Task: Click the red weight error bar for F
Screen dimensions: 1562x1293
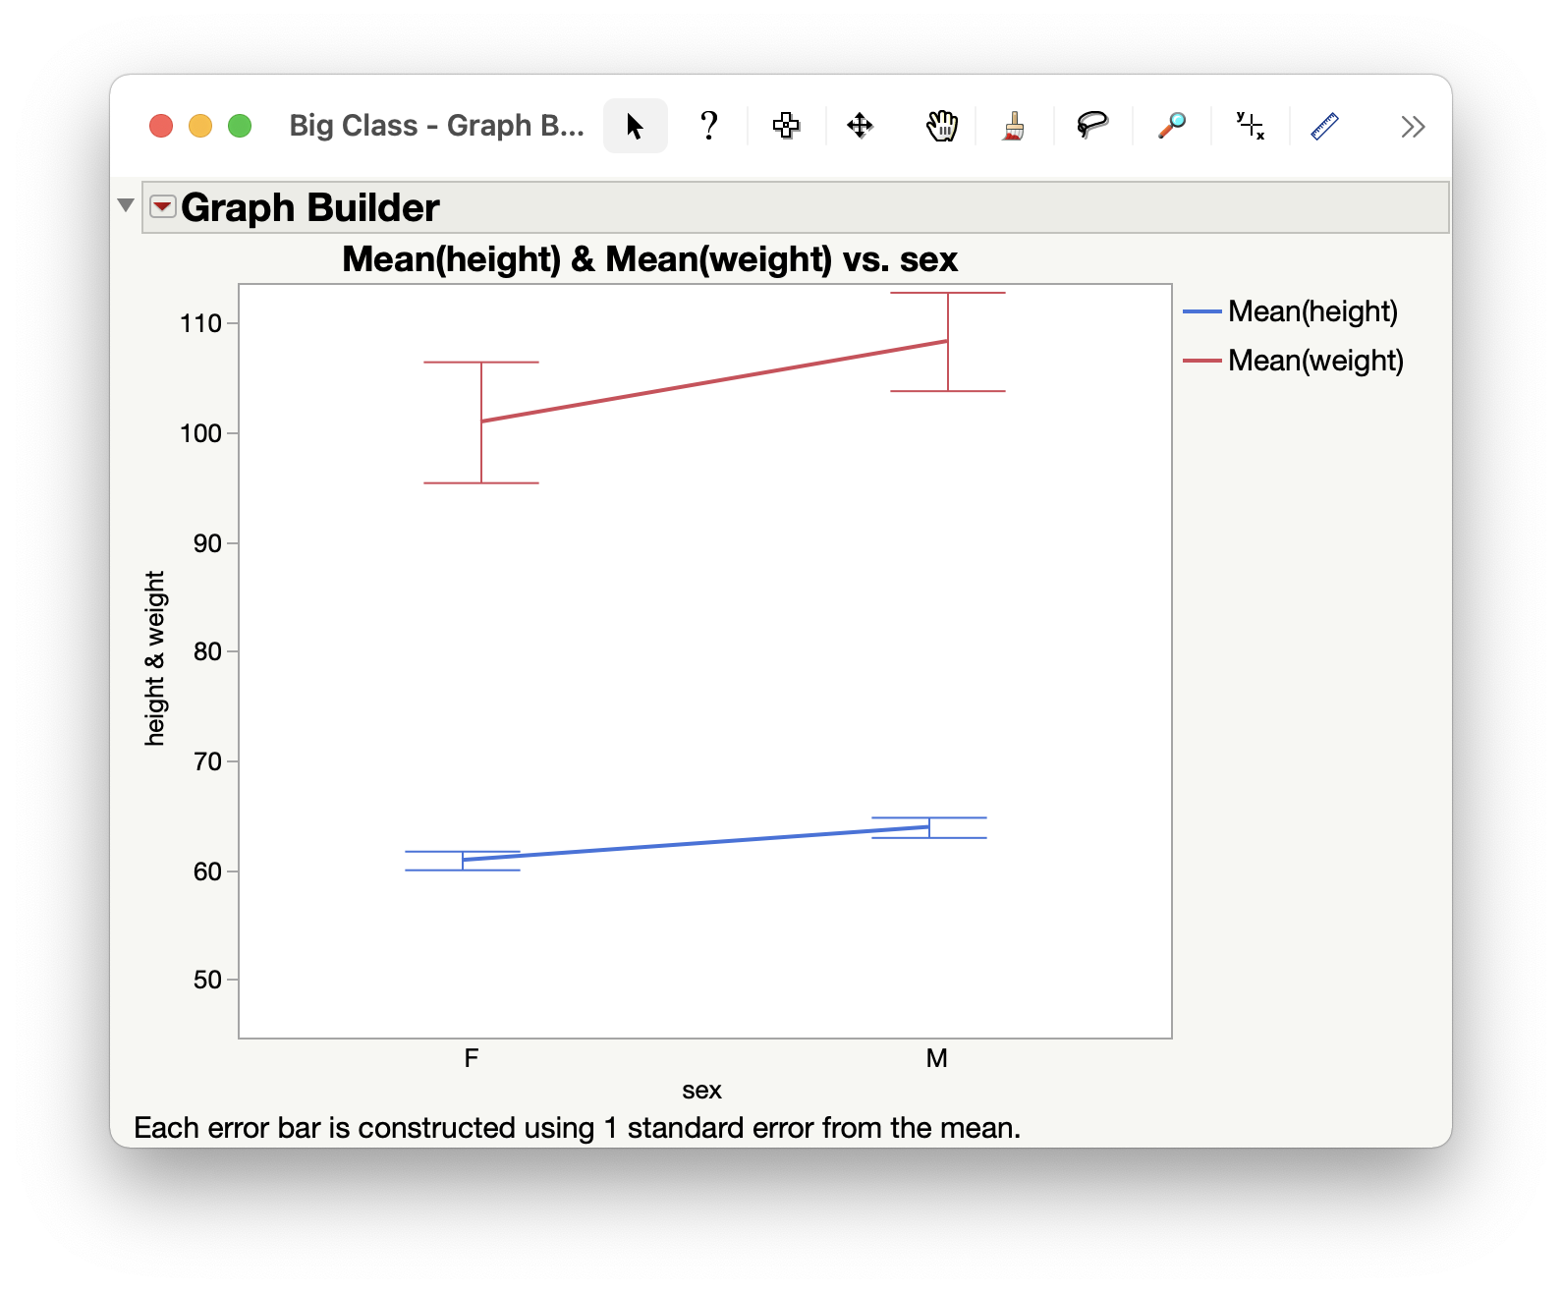Action: point(481,422)
